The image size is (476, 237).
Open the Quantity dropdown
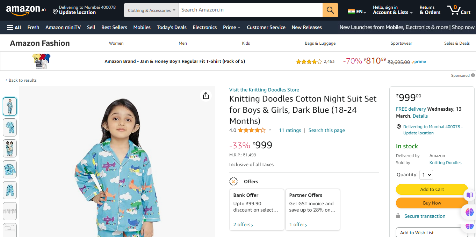[427, 175]
